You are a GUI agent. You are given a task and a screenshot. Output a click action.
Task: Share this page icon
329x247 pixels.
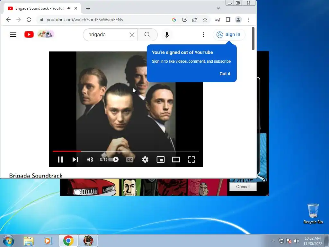[194, 20]
